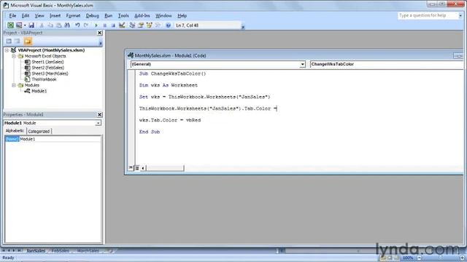Open the Properties Window toolbar icon
This screenshot has height=262, width=467.
click(141, 25)
